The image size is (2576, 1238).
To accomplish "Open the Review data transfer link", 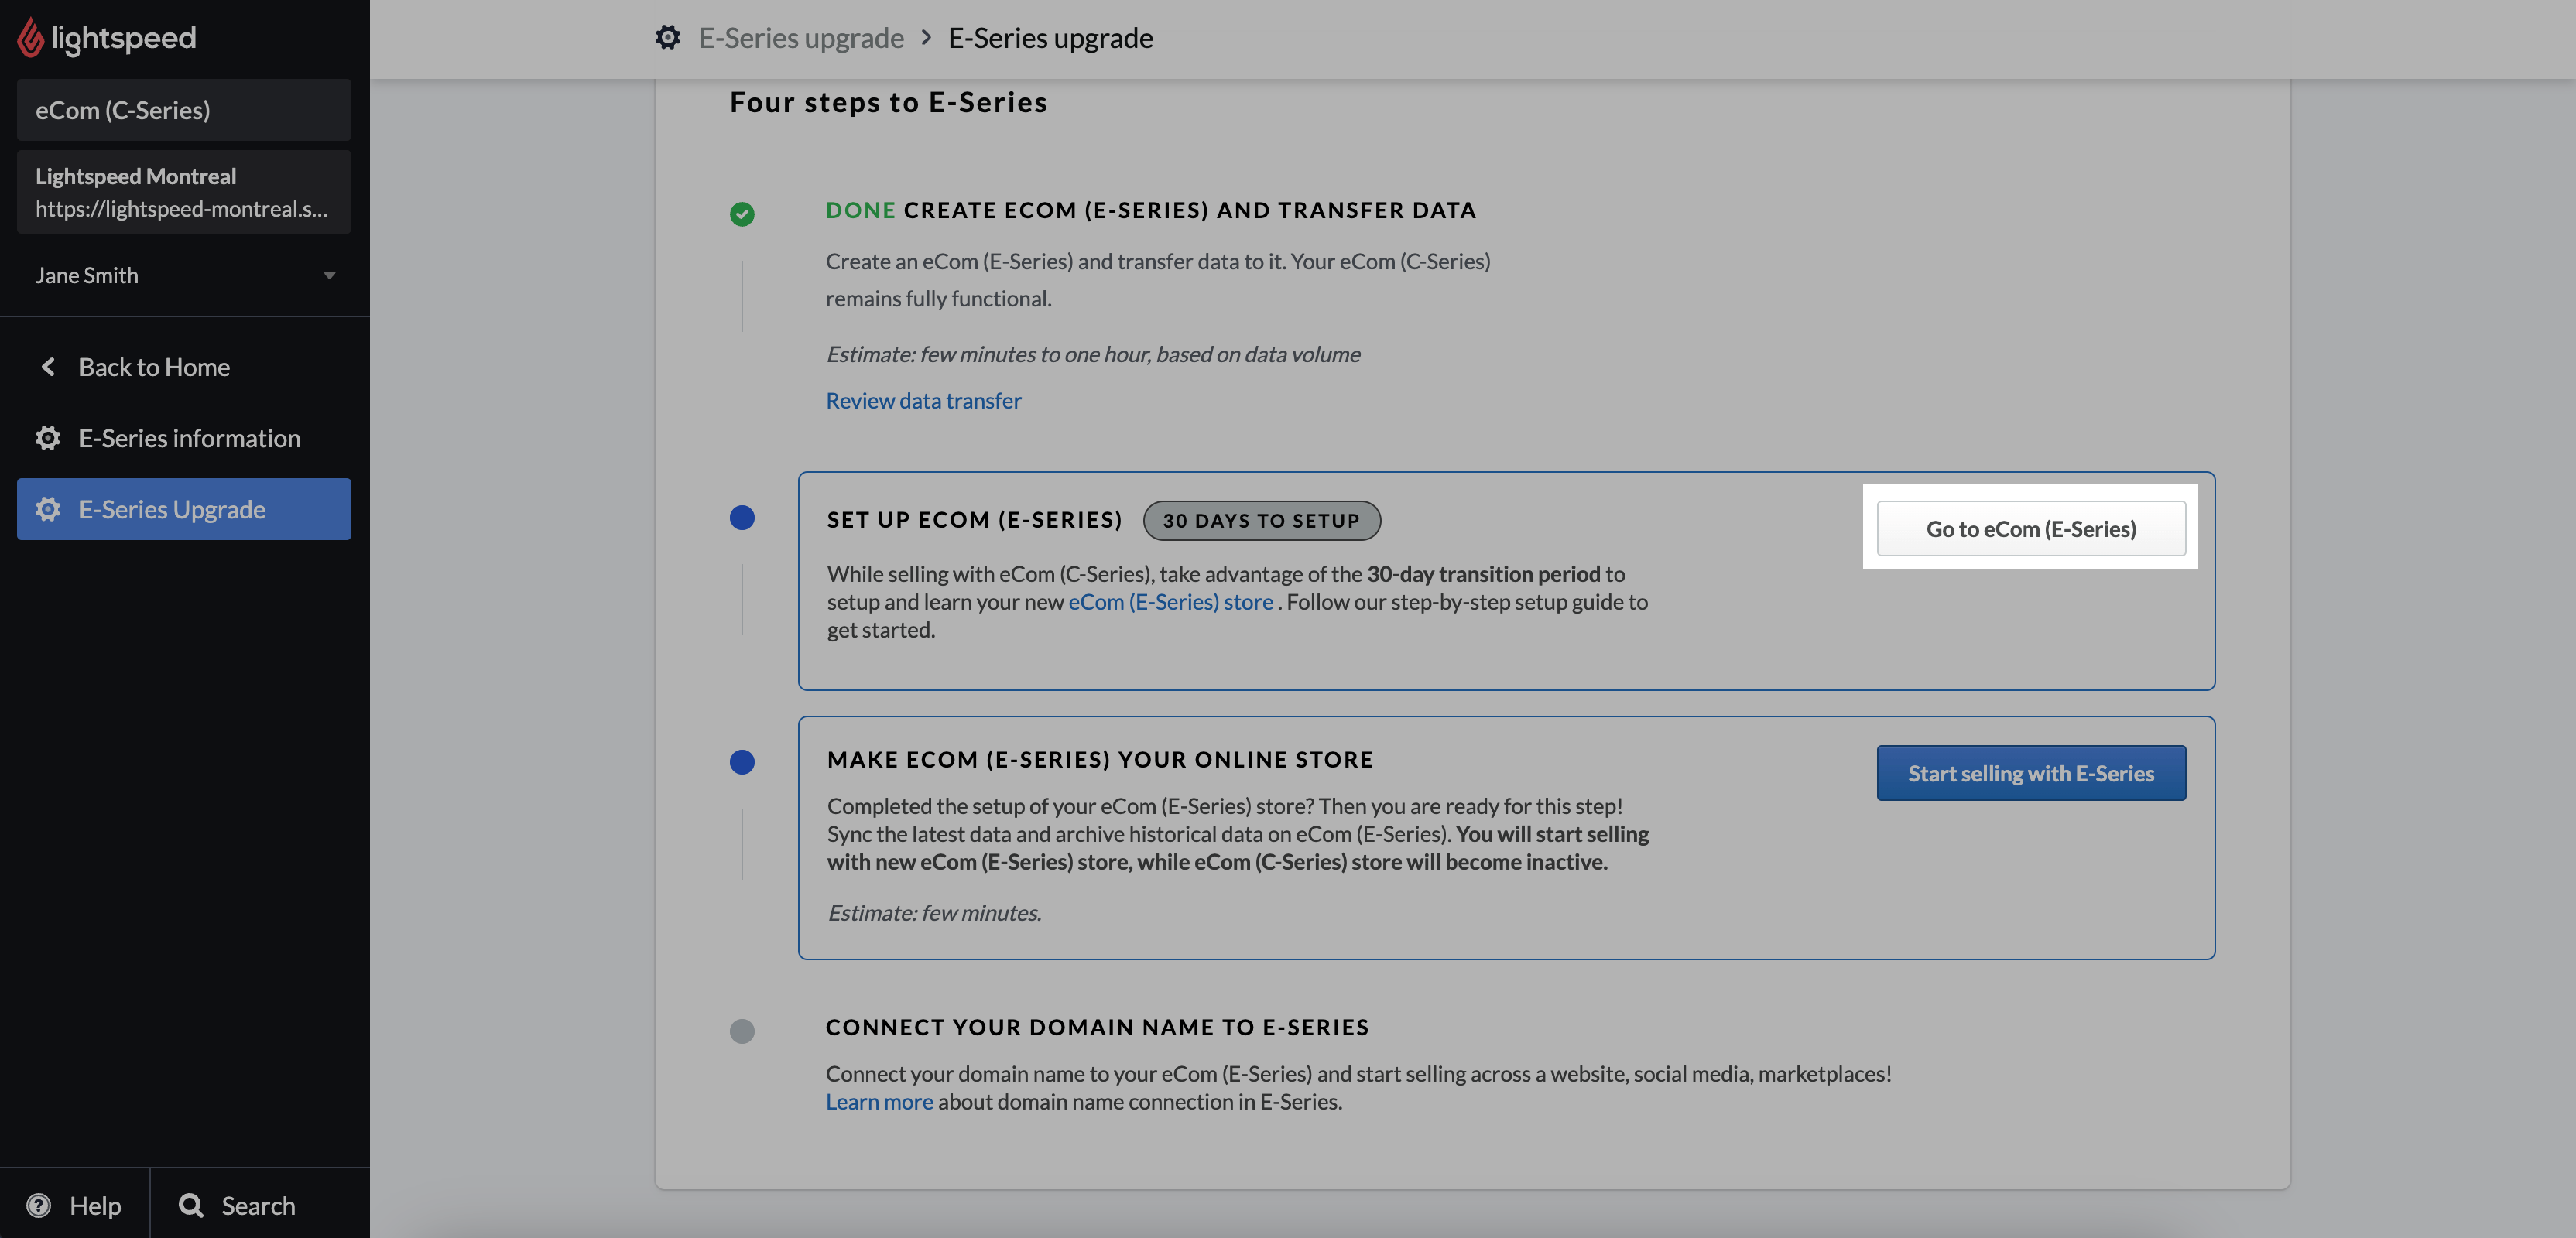I will [923, 400].
